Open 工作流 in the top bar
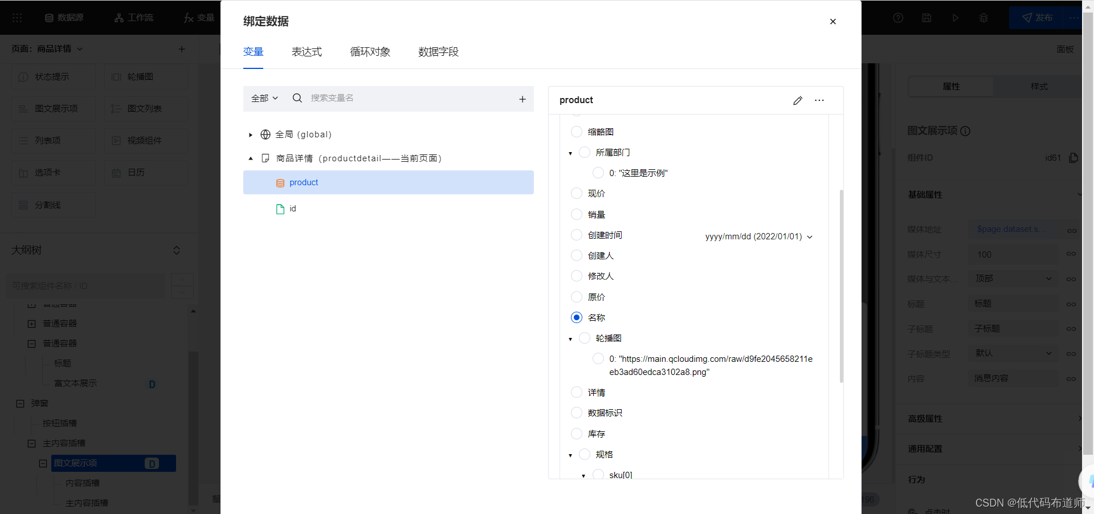The width and height of the screenshot is (1094, 514). coord(134,18)
